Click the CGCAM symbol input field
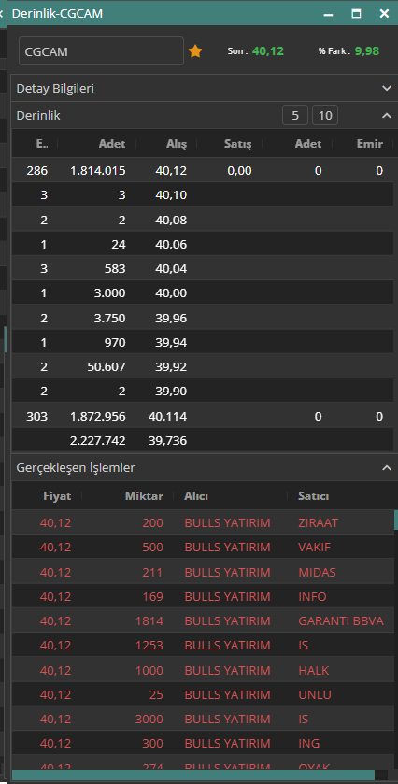Viewport: 398px width, 784px height. coord(101,51)
